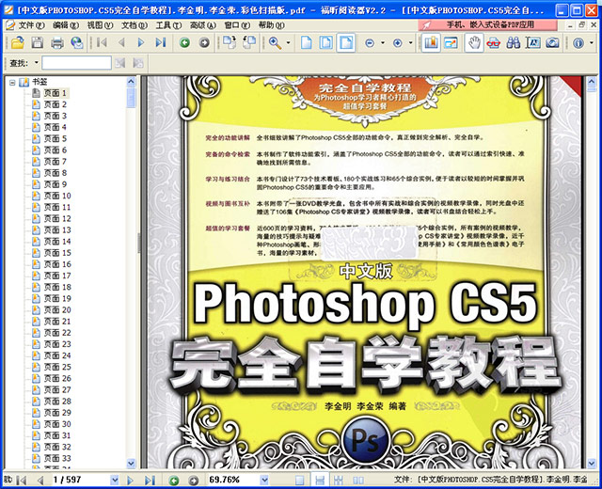The height and width of the screenshot is (489, 602).
Task: Open the 视图(V) menu
Action: [x=101, y=25]
